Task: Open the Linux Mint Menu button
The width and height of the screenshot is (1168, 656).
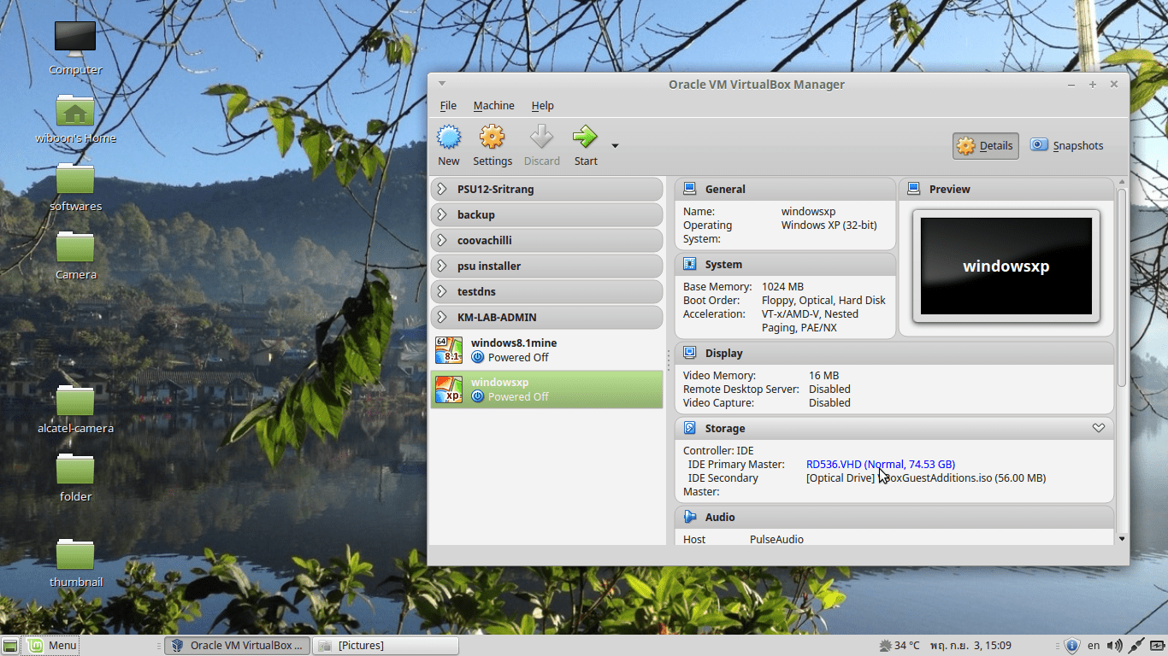Action: click(x=51, y=646)
